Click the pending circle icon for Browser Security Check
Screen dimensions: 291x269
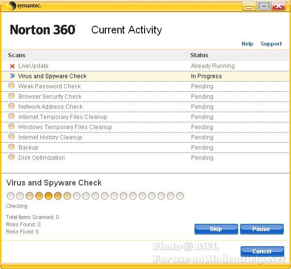pyautogui.click(x=11, y=96)
